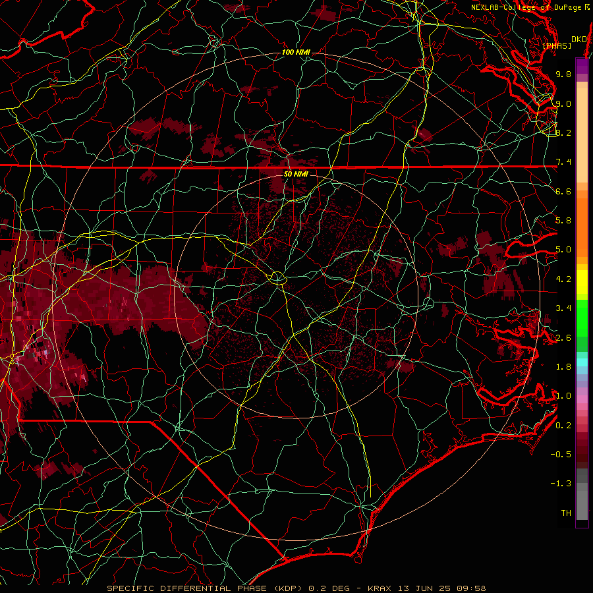Click the 3.4 value on color scale
Image resolution: width=593 pixels, height=593 pixels.
coord(563,308)
